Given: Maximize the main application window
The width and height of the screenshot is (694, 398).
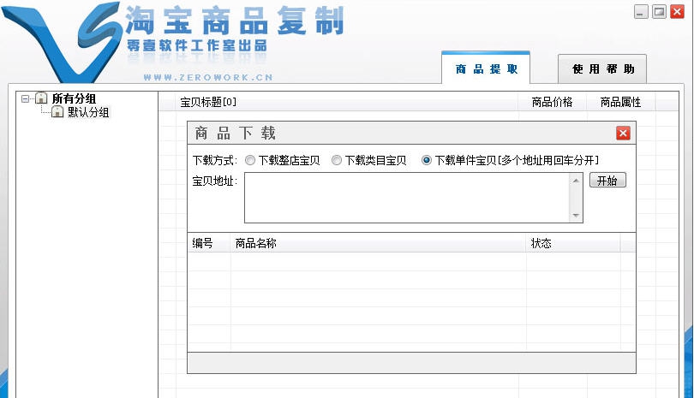Looking at the screenshot, I should point(659,11).
